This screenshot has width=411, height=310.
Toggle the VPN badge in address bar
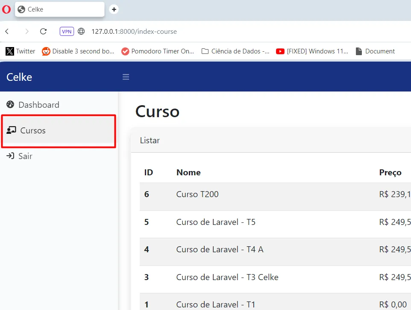[x=67, y=31]
